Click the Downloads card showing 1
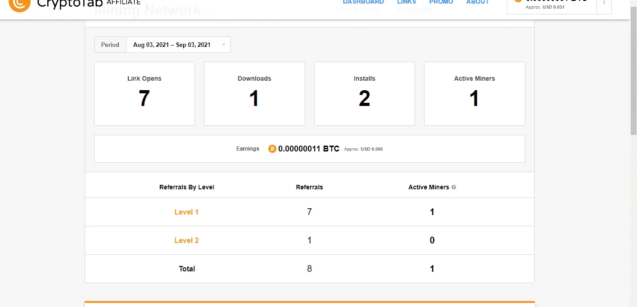Viewport: 637px width, 307px height. [254, 94]
